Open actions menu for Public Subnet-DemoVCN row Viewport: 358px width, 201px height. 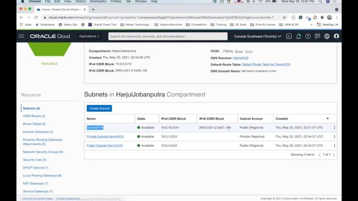point(335,145)
